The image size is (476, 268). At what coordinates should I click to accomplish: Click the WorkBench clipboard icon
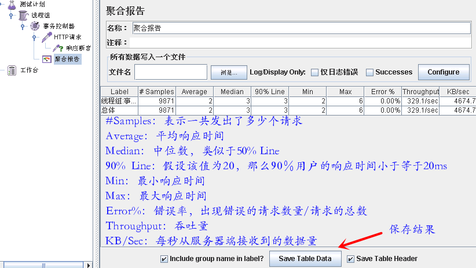click(12, 70)
